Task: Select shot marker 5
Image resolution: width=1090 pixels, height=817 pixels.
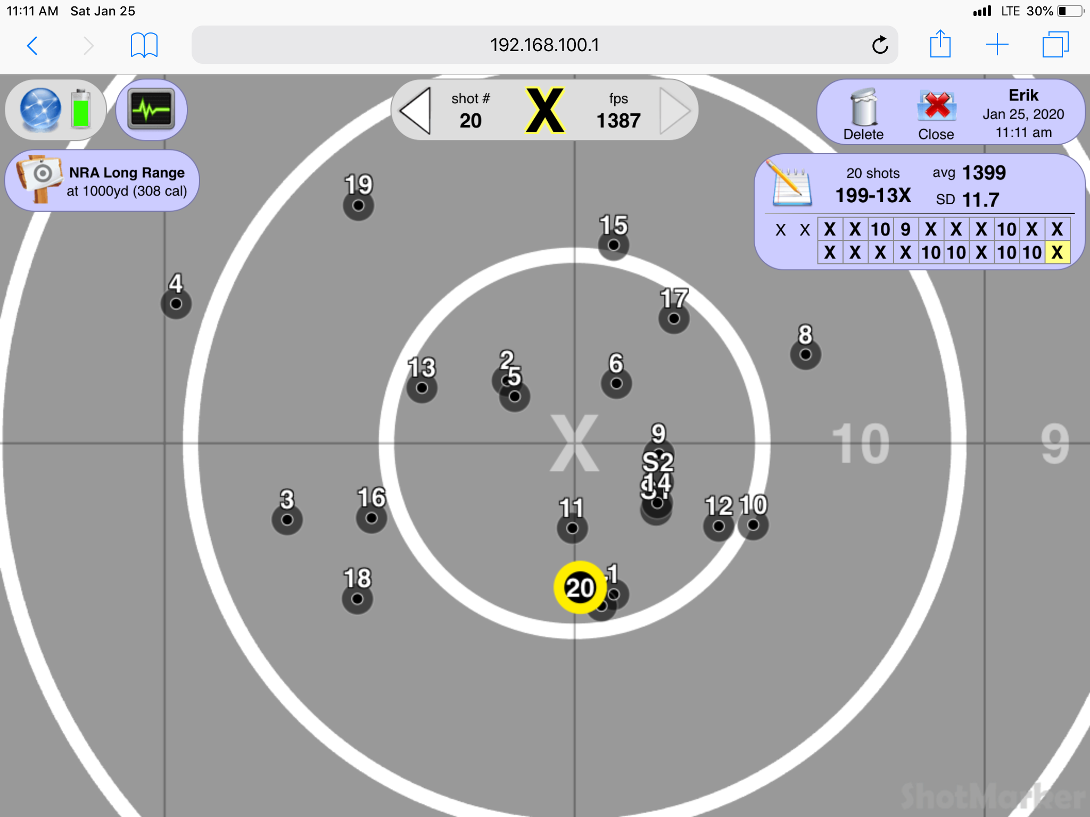Action: pos(515,396)
